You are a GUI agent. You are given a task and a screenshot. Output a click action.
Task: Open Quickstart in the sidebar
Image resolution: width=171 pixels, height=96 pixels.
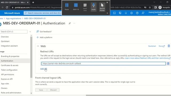tap(5, 41)
